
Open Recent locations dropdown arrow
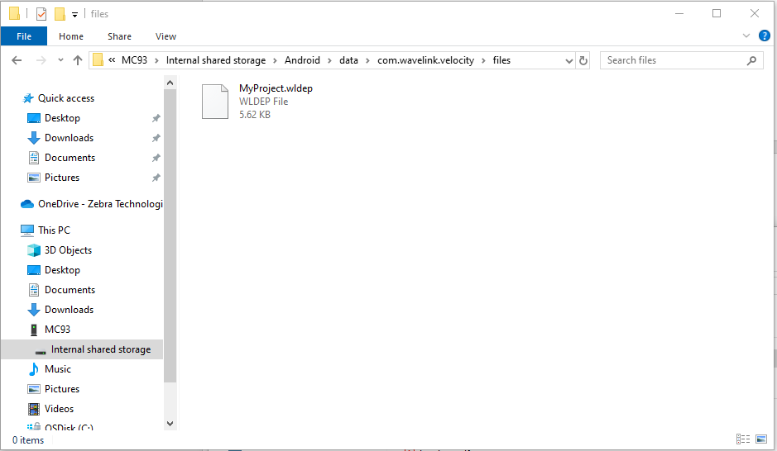60,60
